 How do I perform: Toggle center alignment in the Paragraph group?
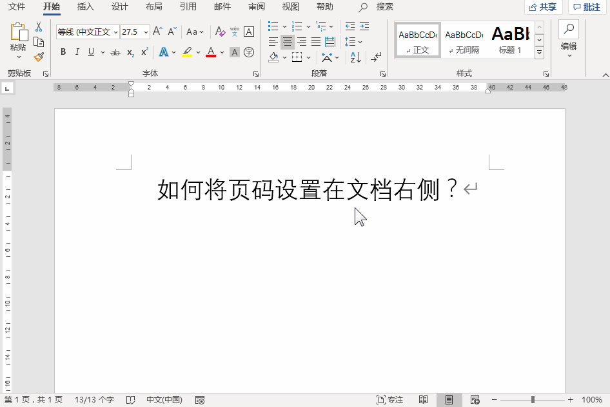click(287, 41)
